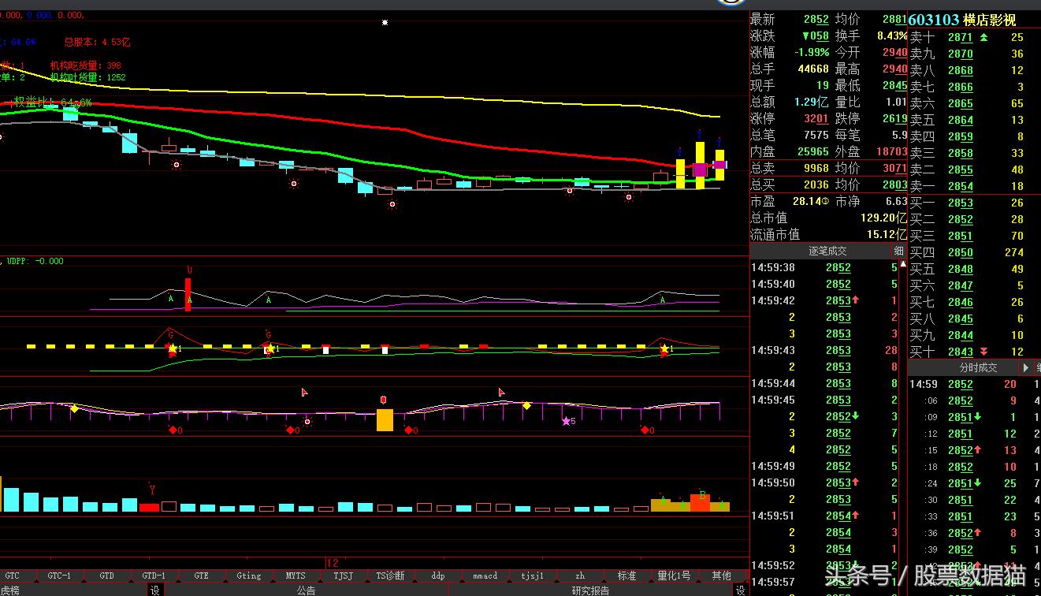
Task: Open the TS诊断 indicator tab
Action: 390,576
